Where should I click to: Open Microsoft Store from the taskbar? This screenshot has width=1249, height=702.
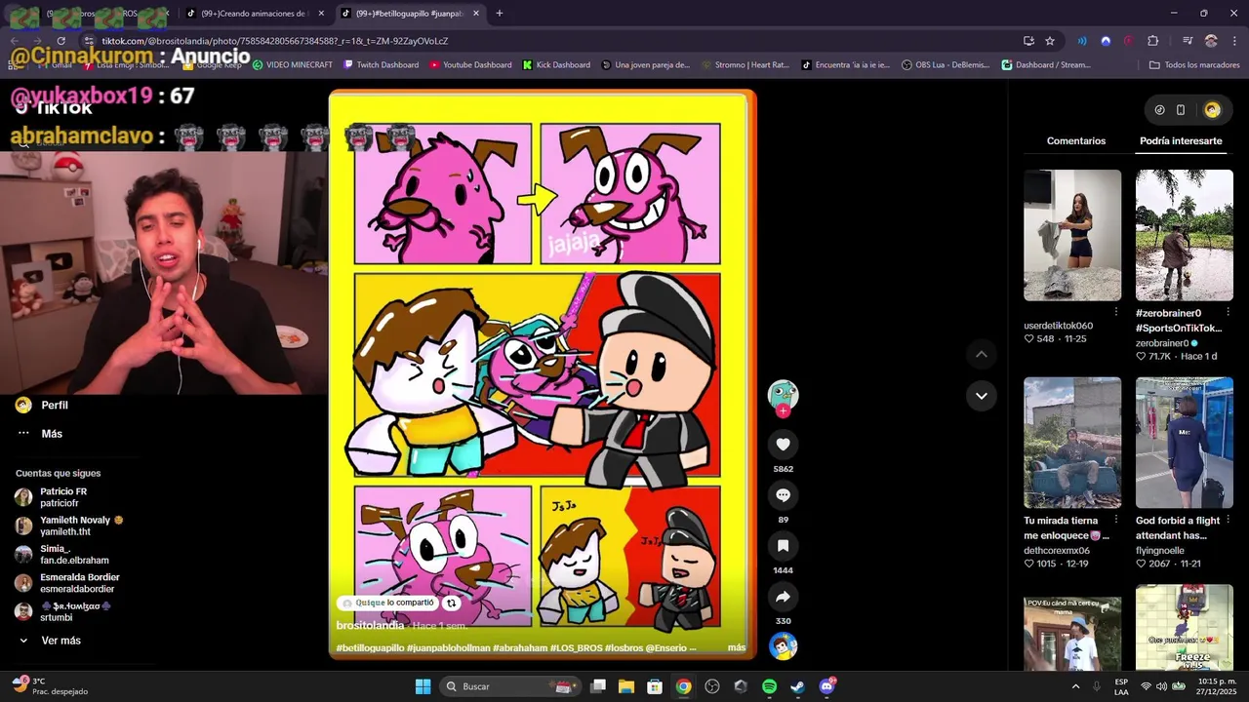click(x=655, y=686)
